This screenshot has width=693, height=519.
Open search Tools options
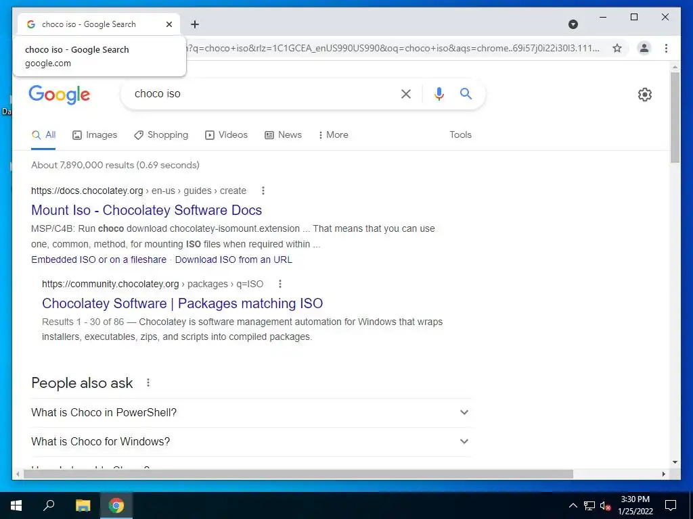[x=460, y=135]
